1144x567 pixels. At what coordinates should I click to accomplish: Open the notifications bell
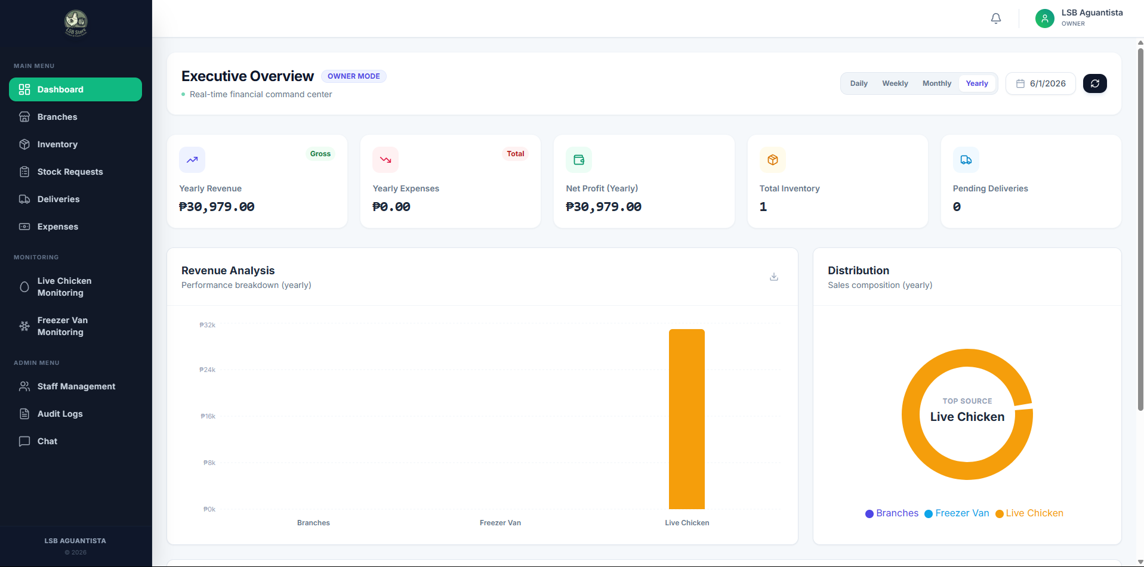coord(996,18)
